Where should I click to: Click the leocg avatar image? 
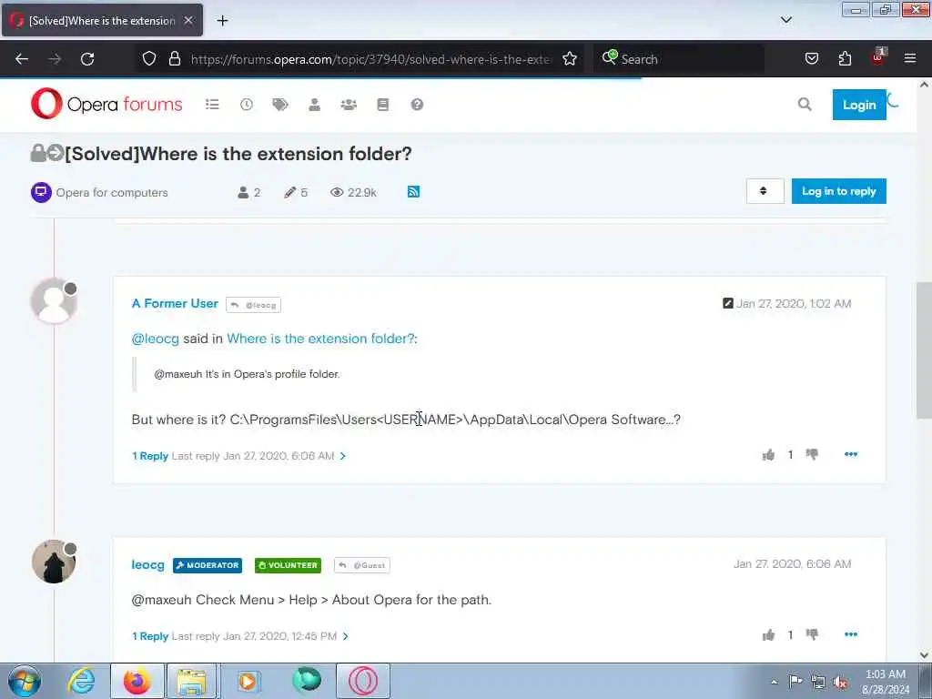pos(54,562)
